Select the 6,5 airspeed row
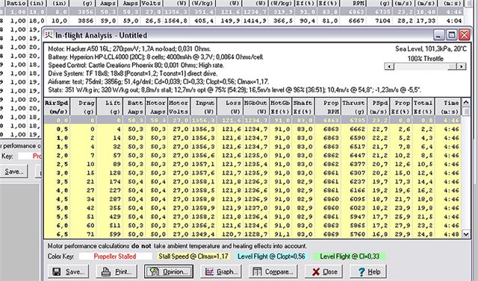Viewport: 478px width, 281px height. [x=253, y=234]
